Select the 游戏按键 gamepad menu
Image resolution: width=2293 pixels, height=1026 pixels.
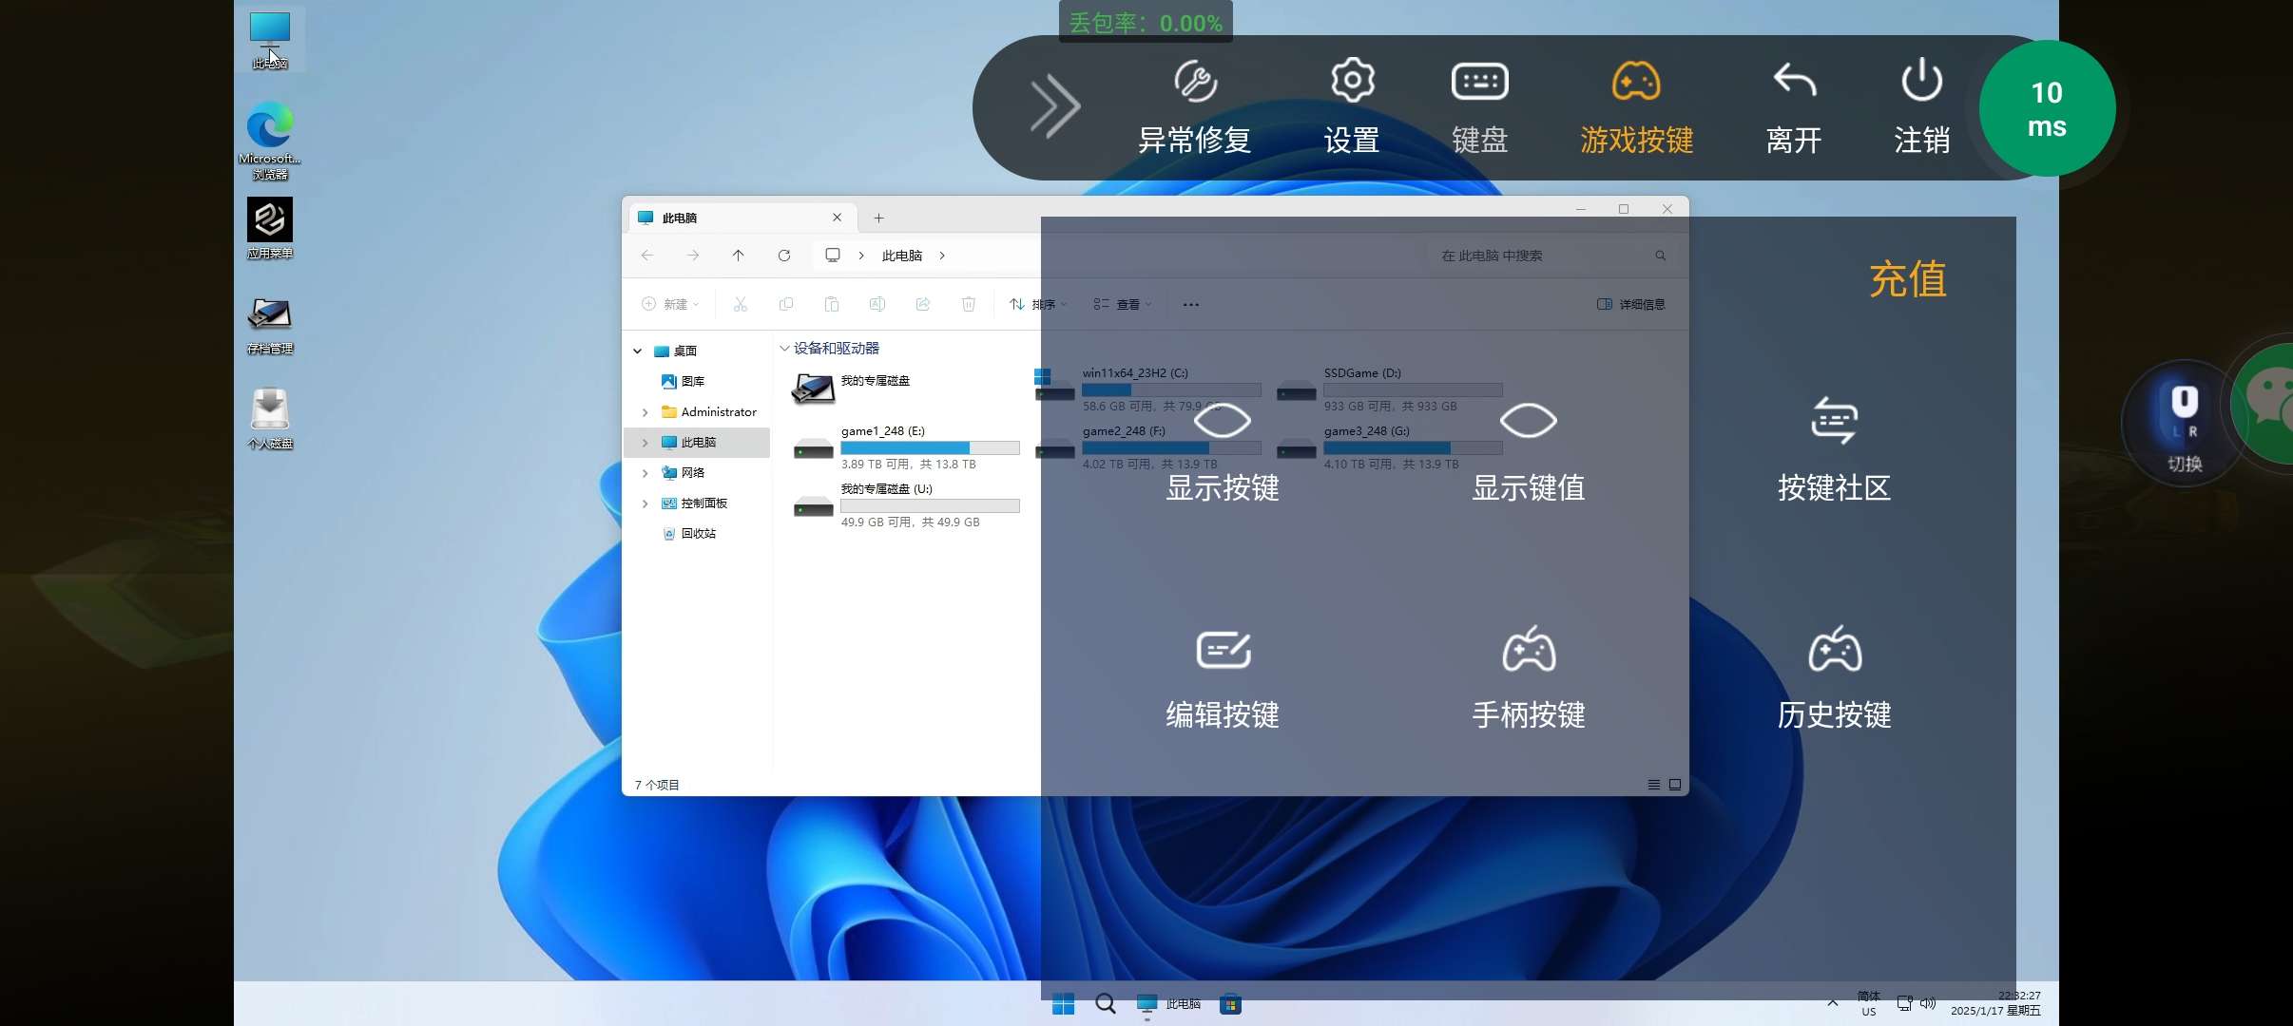point(1636,107)
